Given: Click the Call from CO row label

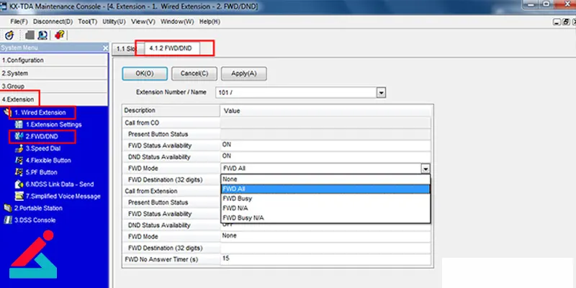Looking at the screenshot, I should coord(142,123).
